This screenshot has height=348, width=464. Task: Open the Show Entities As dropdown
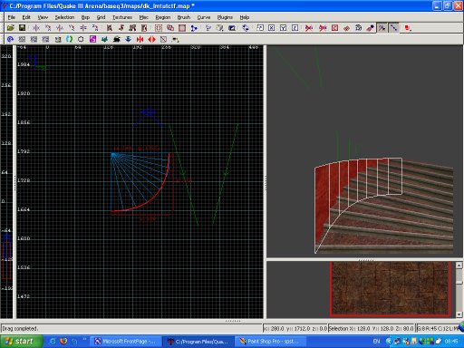click(408, 28)
